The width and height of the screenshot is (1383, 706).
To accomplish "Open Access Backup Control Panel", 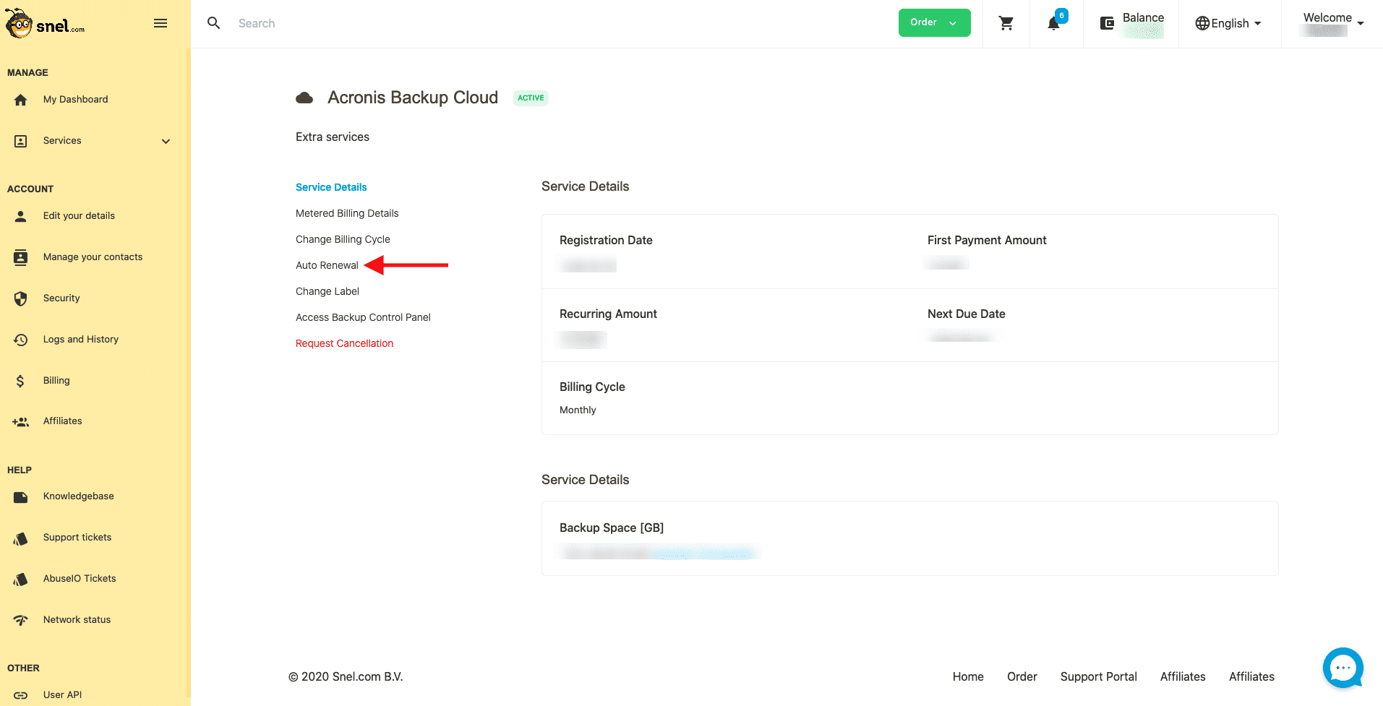I will [x=363, y=317].
